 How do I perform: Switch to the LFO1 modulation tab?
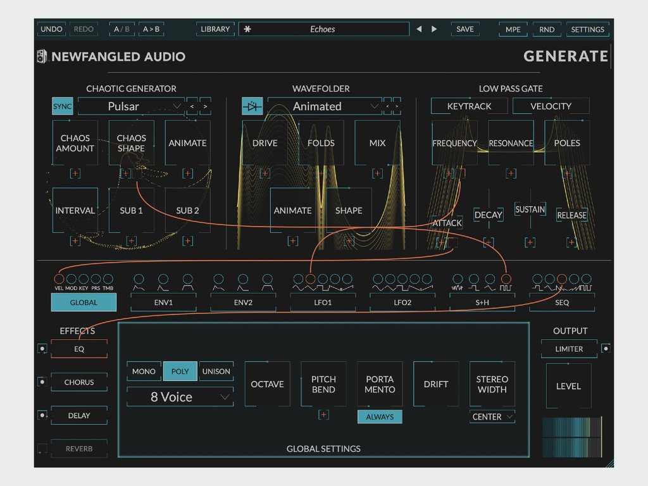[x=323, y=302]
